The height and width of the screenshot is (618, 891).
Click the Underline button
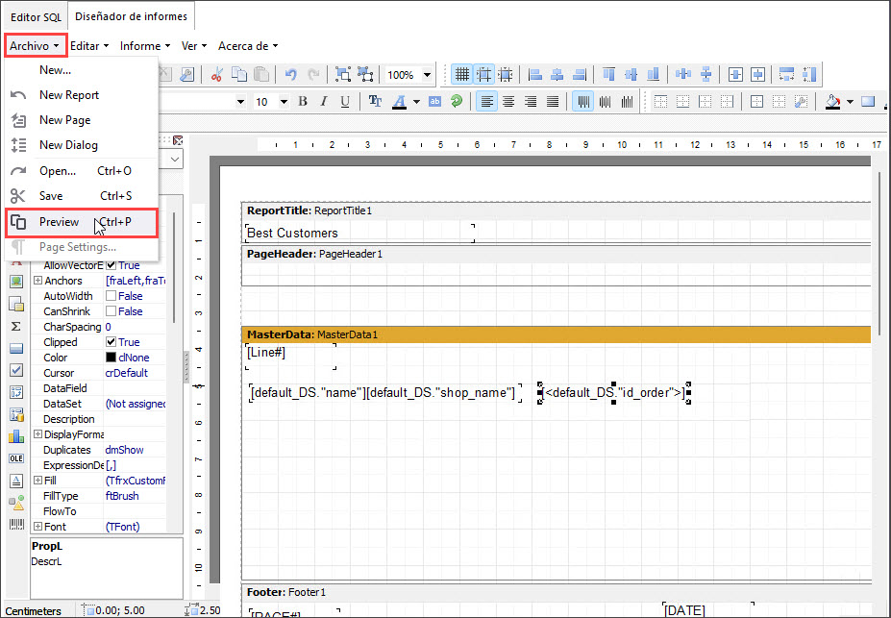[345, 102]
